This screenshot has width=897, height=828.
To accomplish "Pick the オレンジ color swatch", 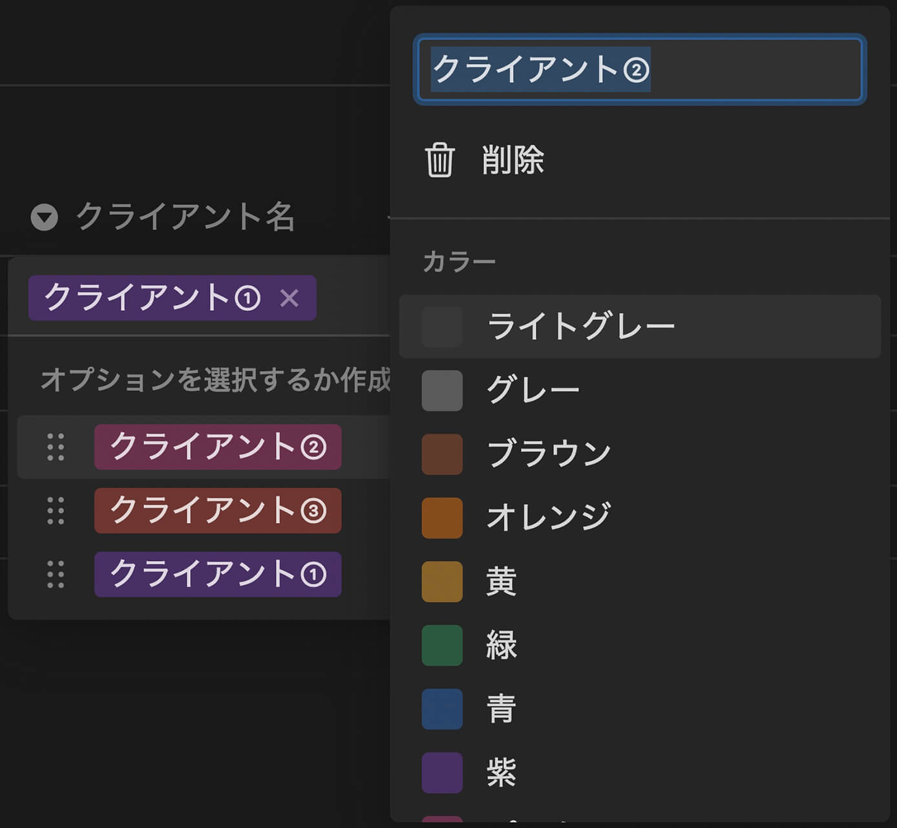I will (442, 518).
